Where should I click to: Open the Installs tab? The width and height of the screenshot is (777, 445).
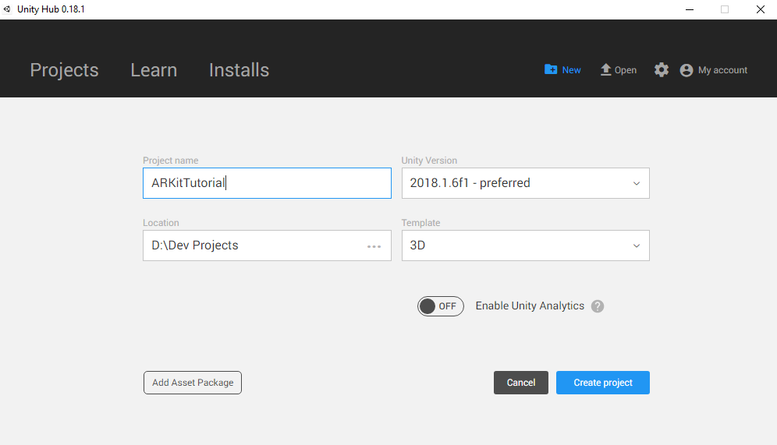pos(239,70)
